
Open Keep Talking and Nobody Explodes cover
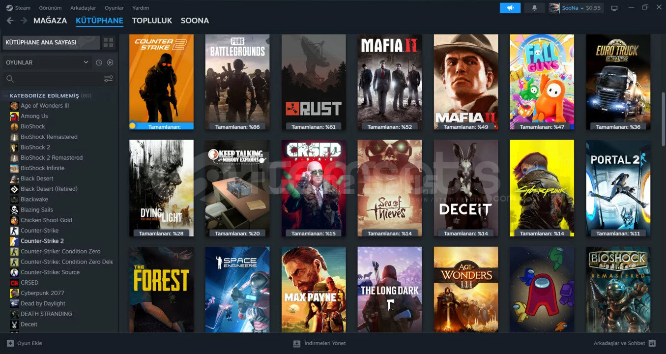(x=237, y=188)
